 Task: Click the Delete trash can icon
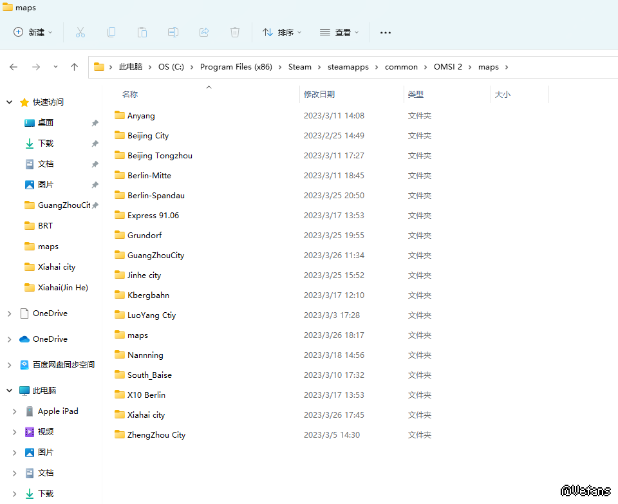[235, 32]
